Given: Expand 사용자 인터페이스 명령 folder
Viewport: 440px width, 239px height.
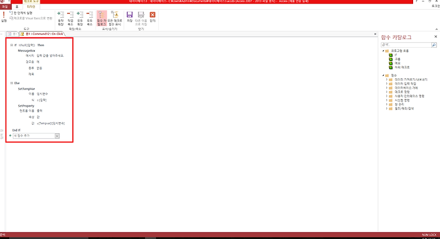Looking at the screenshot, I should 387,96.
